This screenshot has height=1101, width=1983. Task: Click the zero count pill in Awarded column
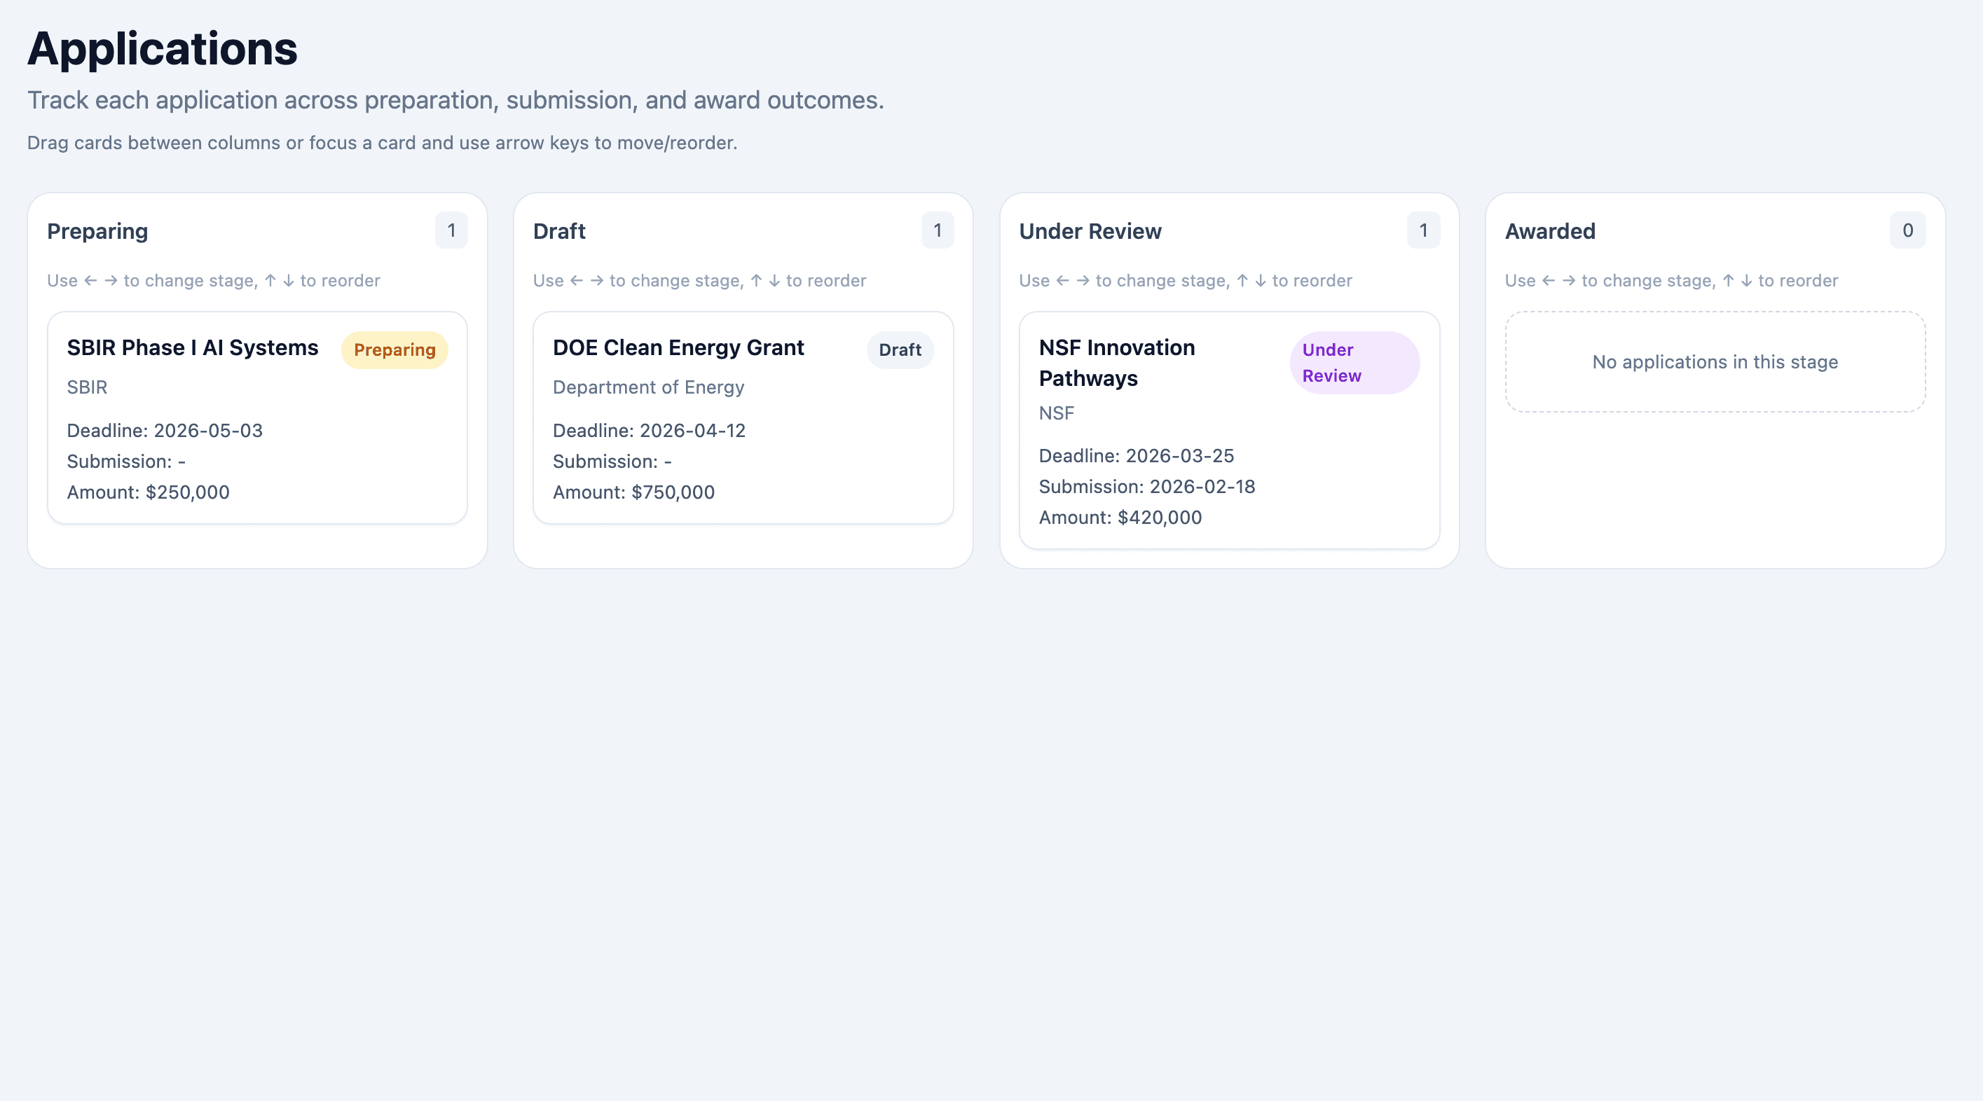1907,230
